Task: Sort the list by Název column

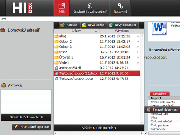Action: (x=76, y=31)
